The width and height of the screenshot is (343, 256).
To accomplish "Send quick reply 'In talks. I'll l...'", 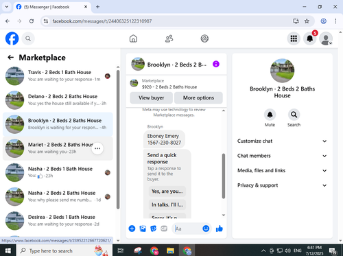I will pyautogui.click(x=167, y=205).
